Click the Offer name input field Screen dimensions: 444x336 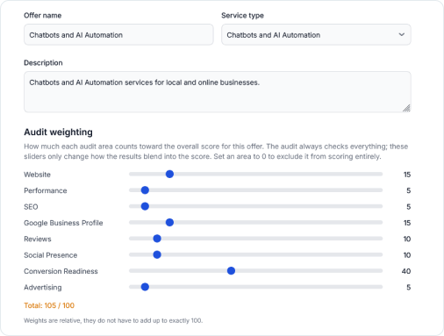118,35
